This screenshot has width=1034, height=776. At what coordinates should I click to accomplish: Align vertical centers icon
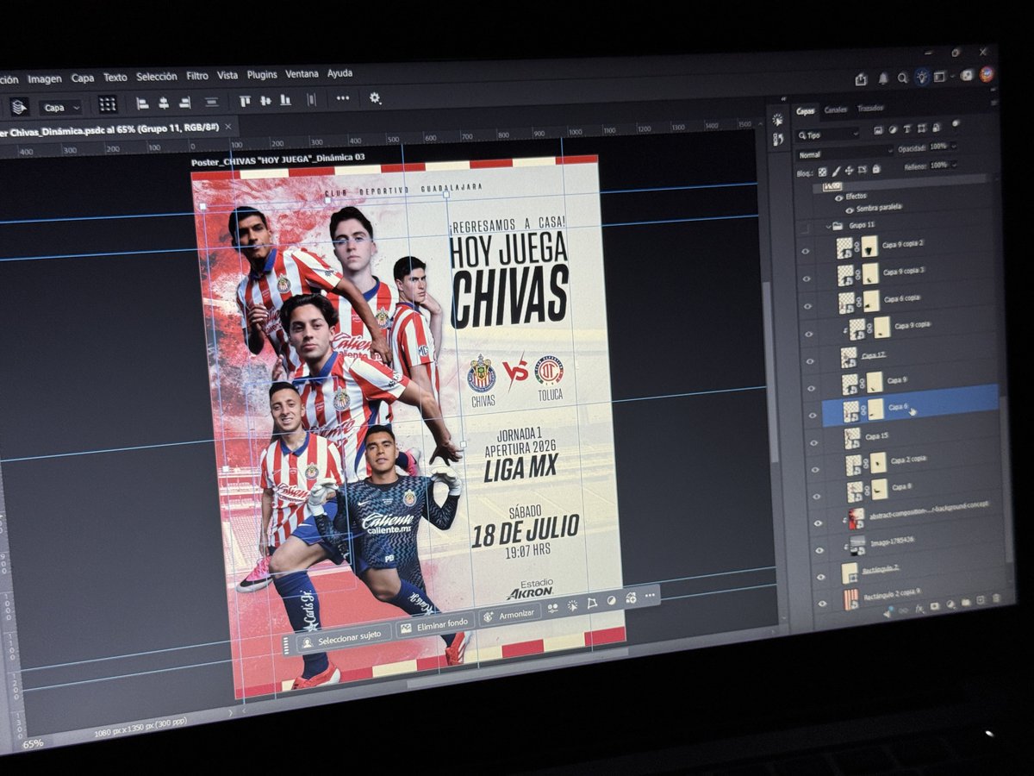[265, 100]
